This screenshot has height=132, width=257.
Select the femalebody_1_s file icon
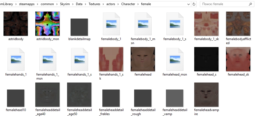pos(175,24)
